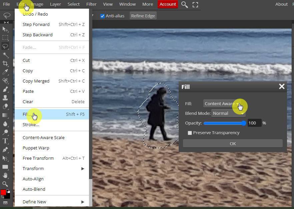294x209 pixels.
Task: Click the Refine Edge button
Action: (x=143, y=16)
